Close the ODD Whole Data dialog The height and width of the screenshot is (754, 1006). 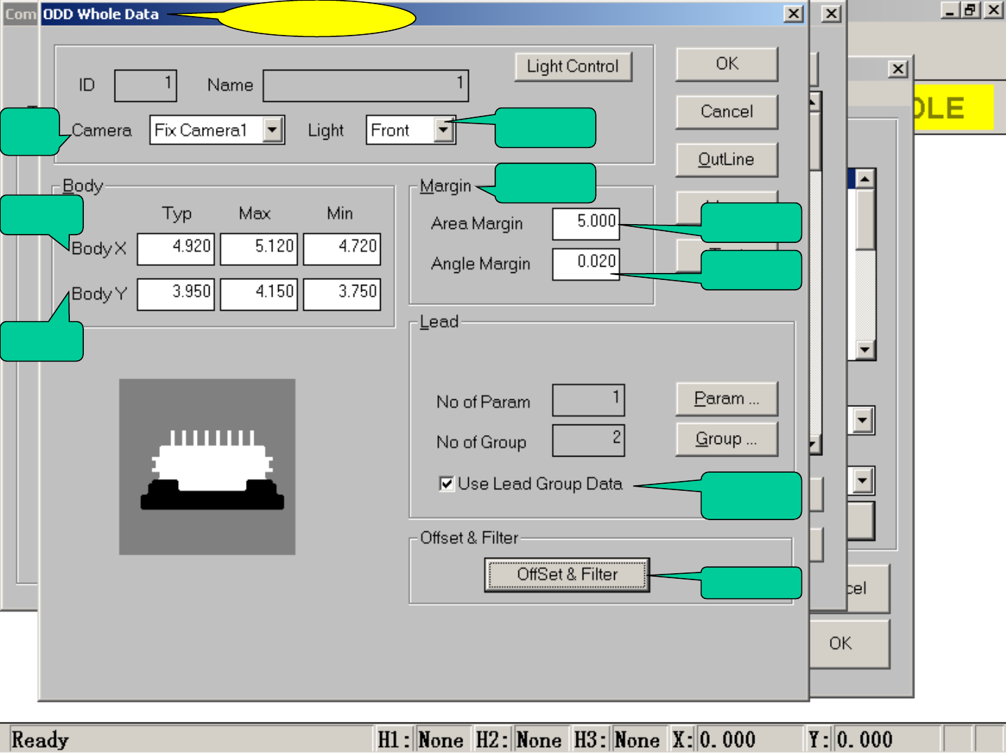coord(794,14)
